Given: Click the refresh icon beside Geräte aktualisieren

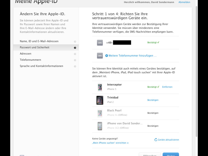Looking at the screenshot, I should coord(156,140).
